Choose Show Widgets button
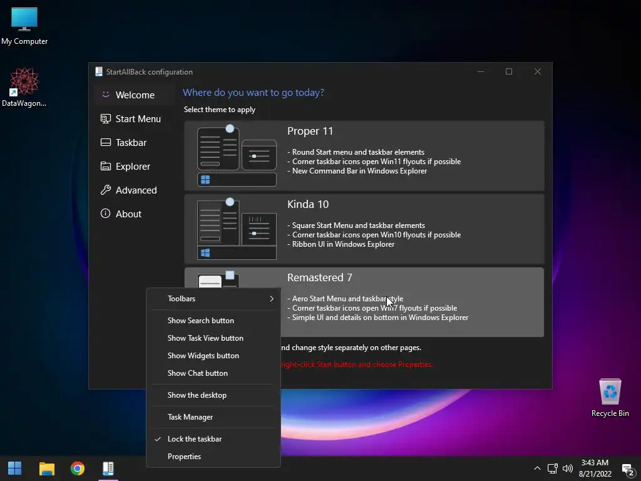641x481 pixels. point(213,356)
